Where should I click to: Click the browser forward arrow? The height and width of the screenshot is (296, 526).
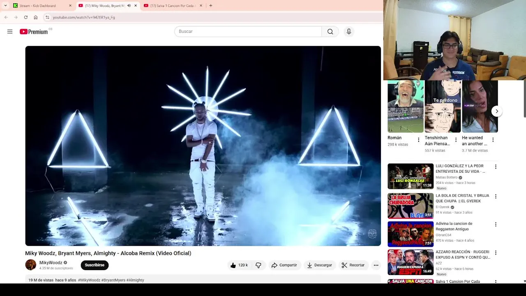pos(16,17)
